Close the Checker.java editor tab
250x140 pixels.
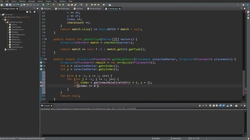(120, 9)
